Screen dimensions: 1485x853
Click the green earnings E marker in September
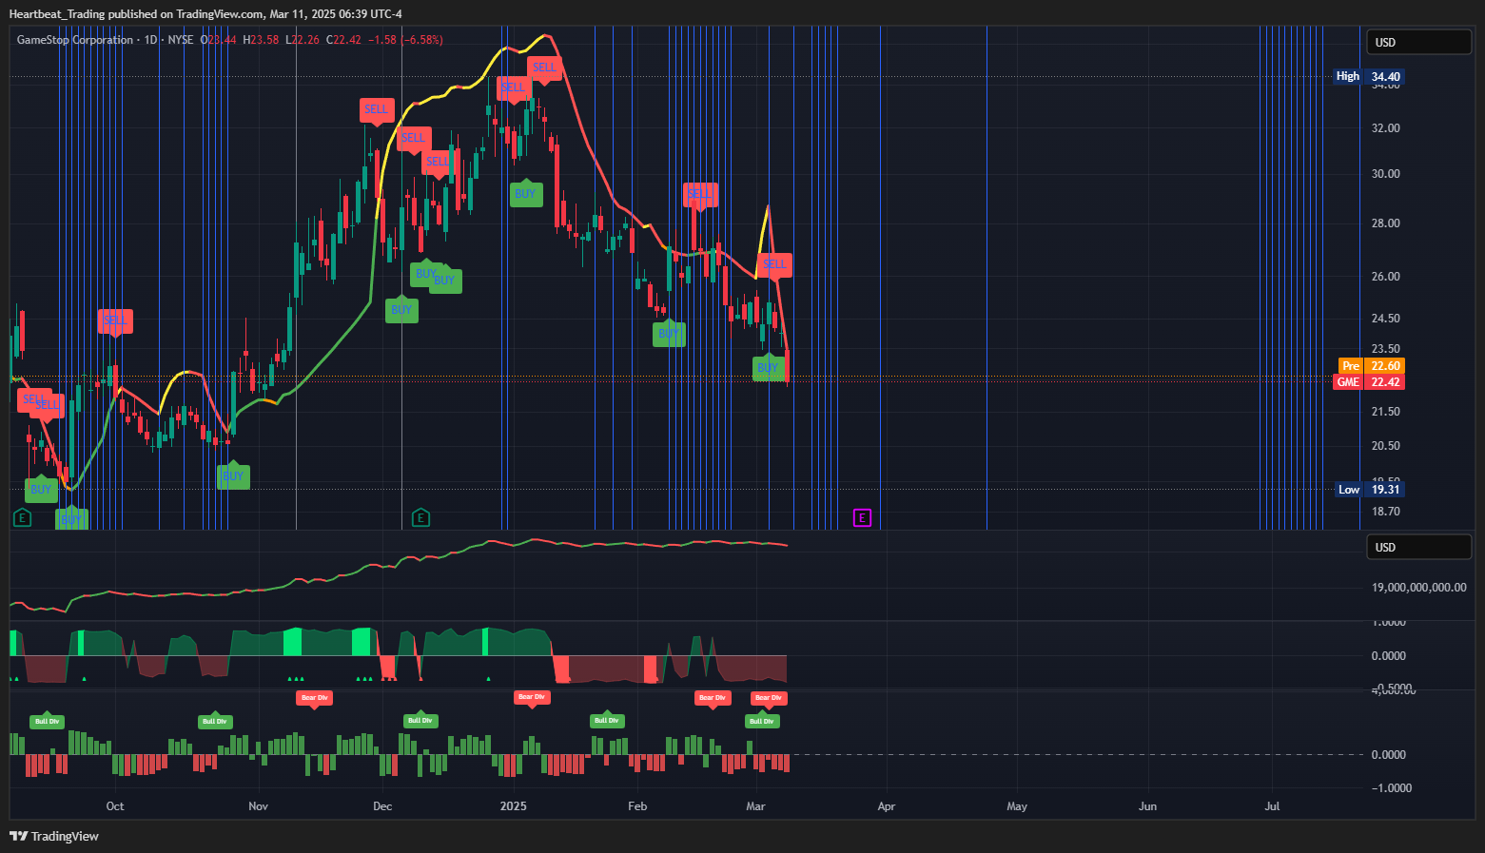22,518
